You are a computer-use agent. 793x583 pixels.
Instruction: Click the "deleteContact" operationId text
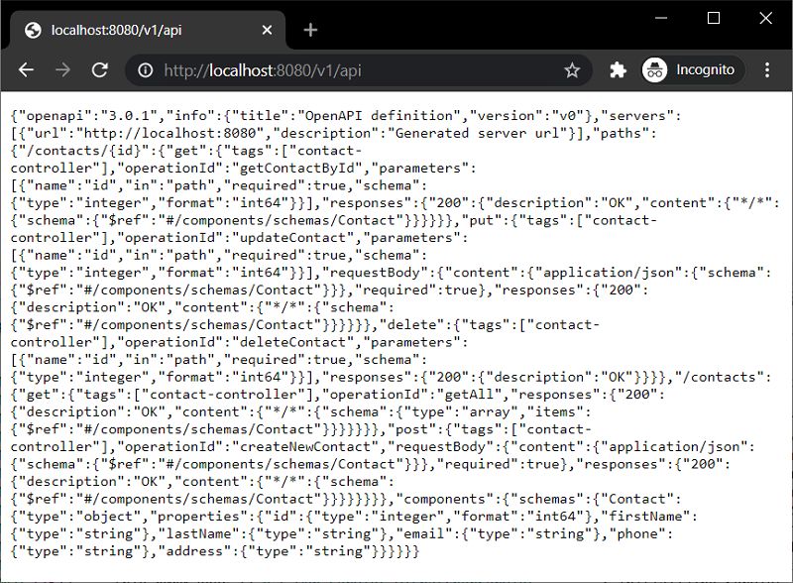292,342
